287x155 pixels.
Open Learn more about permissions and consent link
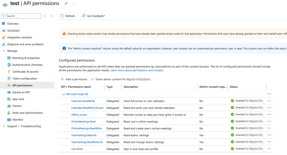point(137,70)
